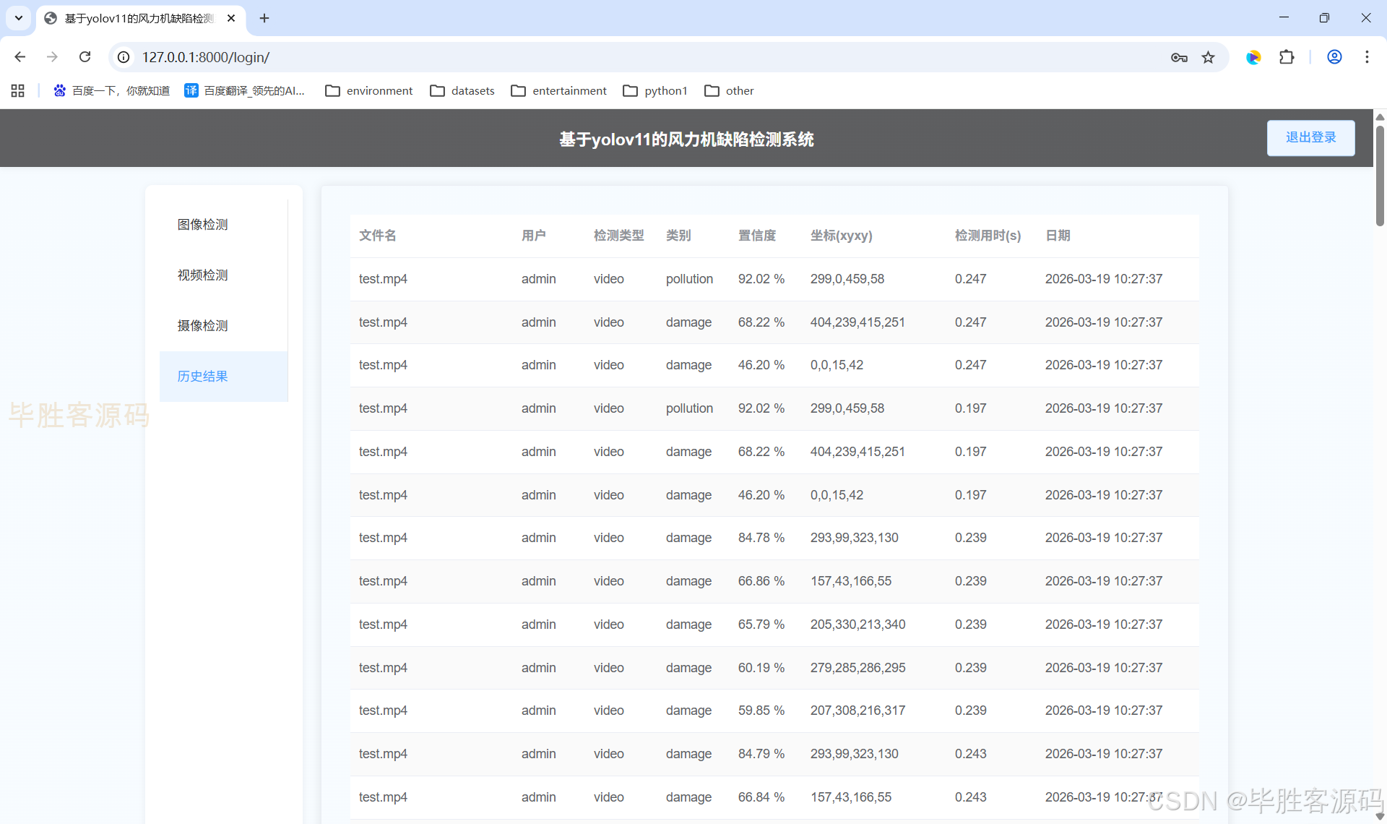The width and height of the screenshot is (1387, 824).
Task: Open the entertainment bookmark folder
Action: coord(558,90)
